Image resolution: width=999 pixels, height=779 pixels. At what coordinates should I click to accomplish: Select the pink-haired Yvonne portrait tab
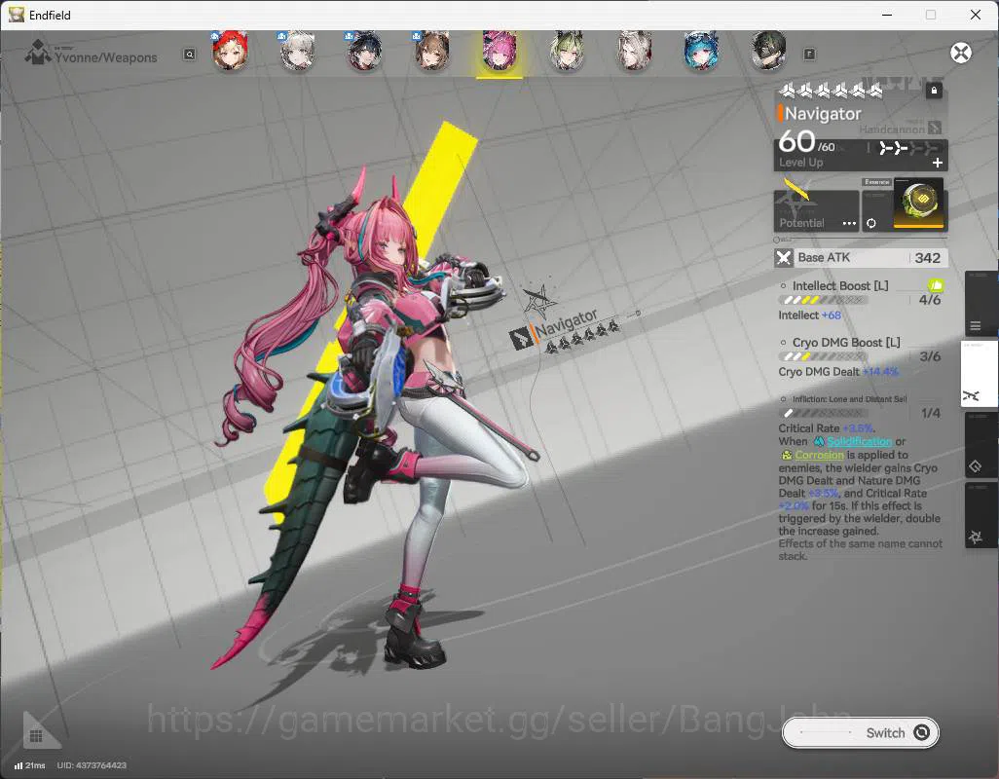coord(499,51)
